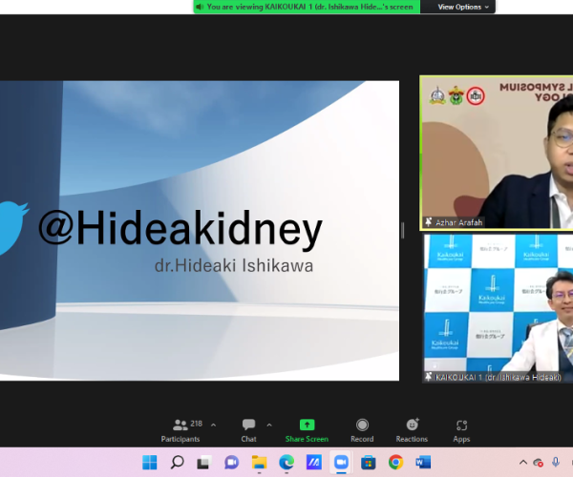Click the Share Screen button
The height and width of the screenshot is (477, 573).
(x=307, y=430)
